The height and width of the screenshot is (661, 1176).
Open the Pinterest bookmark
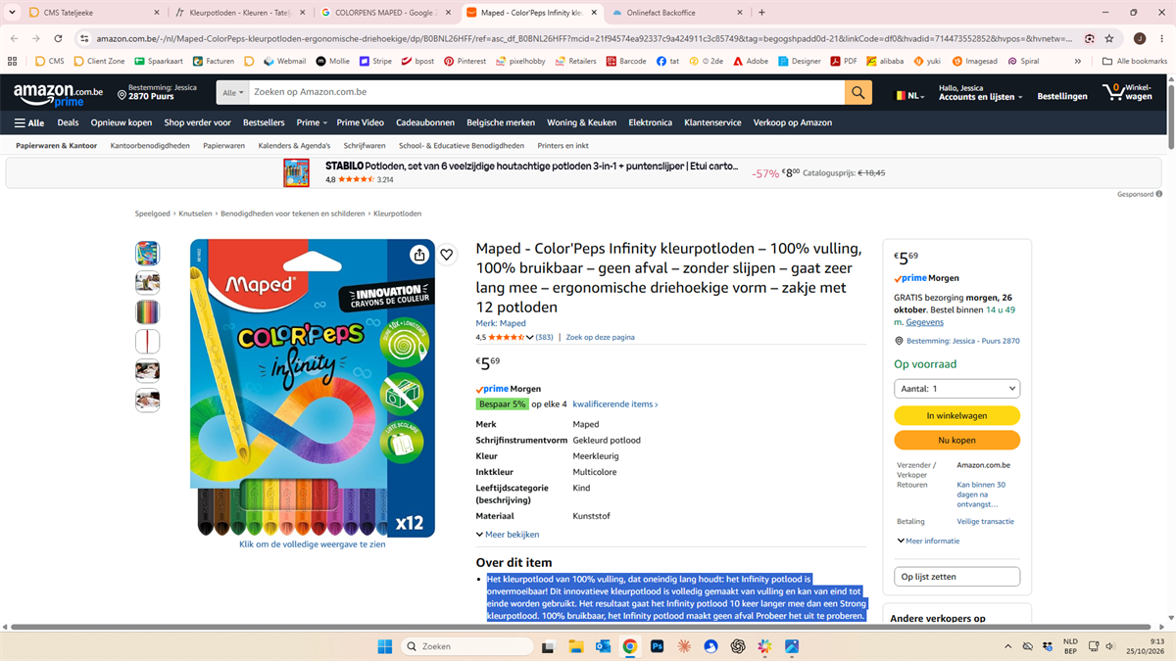(x=465, y=61)
